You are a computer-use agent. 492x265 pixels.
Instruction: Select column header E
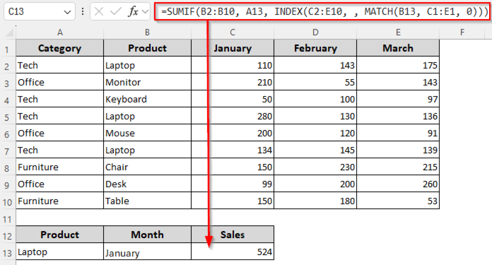click(398, 32)
